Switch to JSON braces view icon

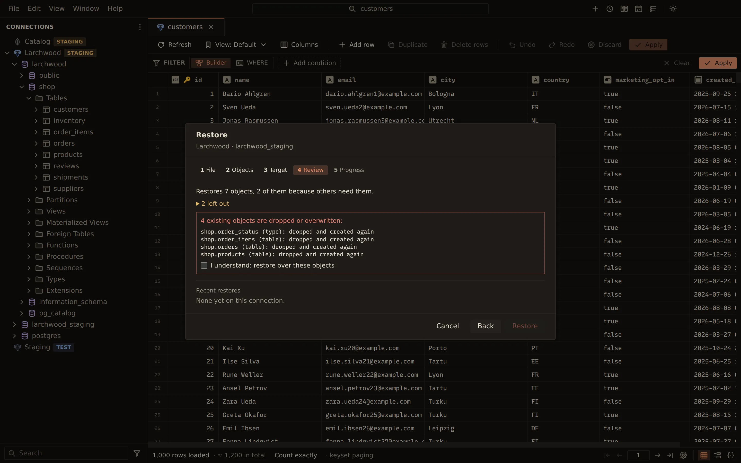(x=731, y=455)
